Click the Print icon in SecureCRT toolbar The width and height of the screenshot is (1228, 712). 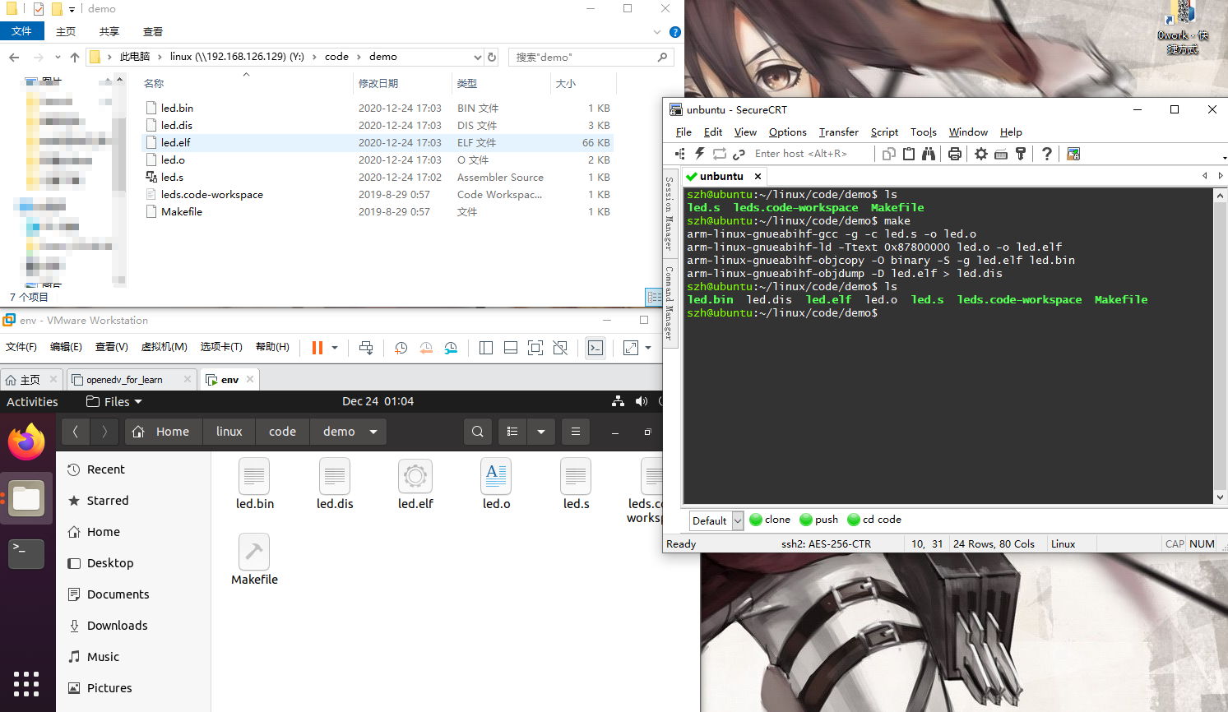coord(955,154)
